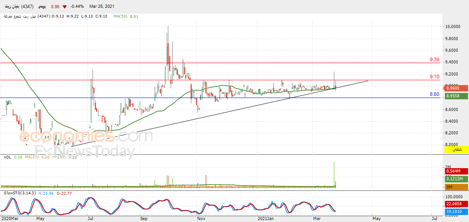Click the green '0.1212M' volume tag

coord(457,179)
